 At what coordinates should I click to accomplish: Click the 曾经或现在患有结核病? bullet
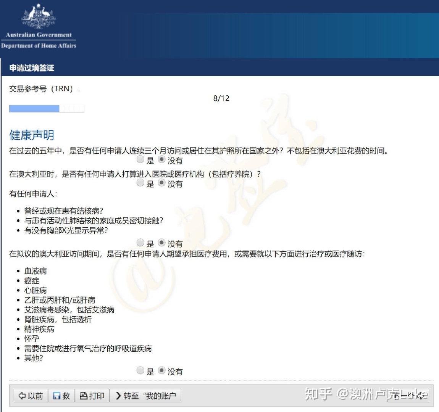(x=63, y=211)
